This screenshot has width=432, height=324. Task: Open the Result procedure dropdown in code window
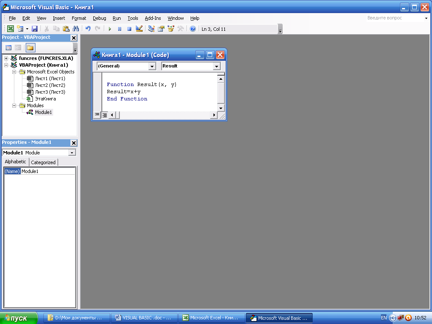(x=216, y=66)
